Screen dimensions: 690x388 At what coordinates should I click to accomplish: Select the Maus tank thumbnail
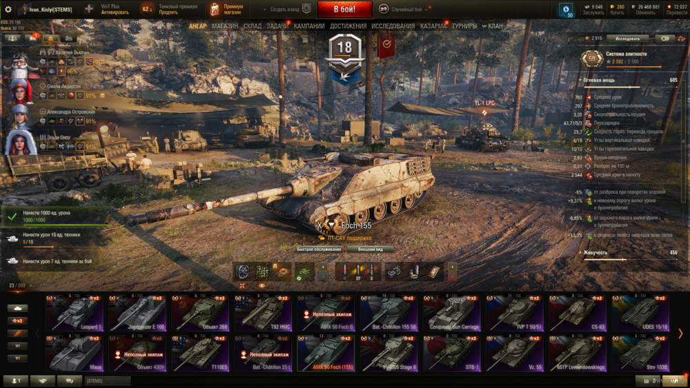(74, 354)
